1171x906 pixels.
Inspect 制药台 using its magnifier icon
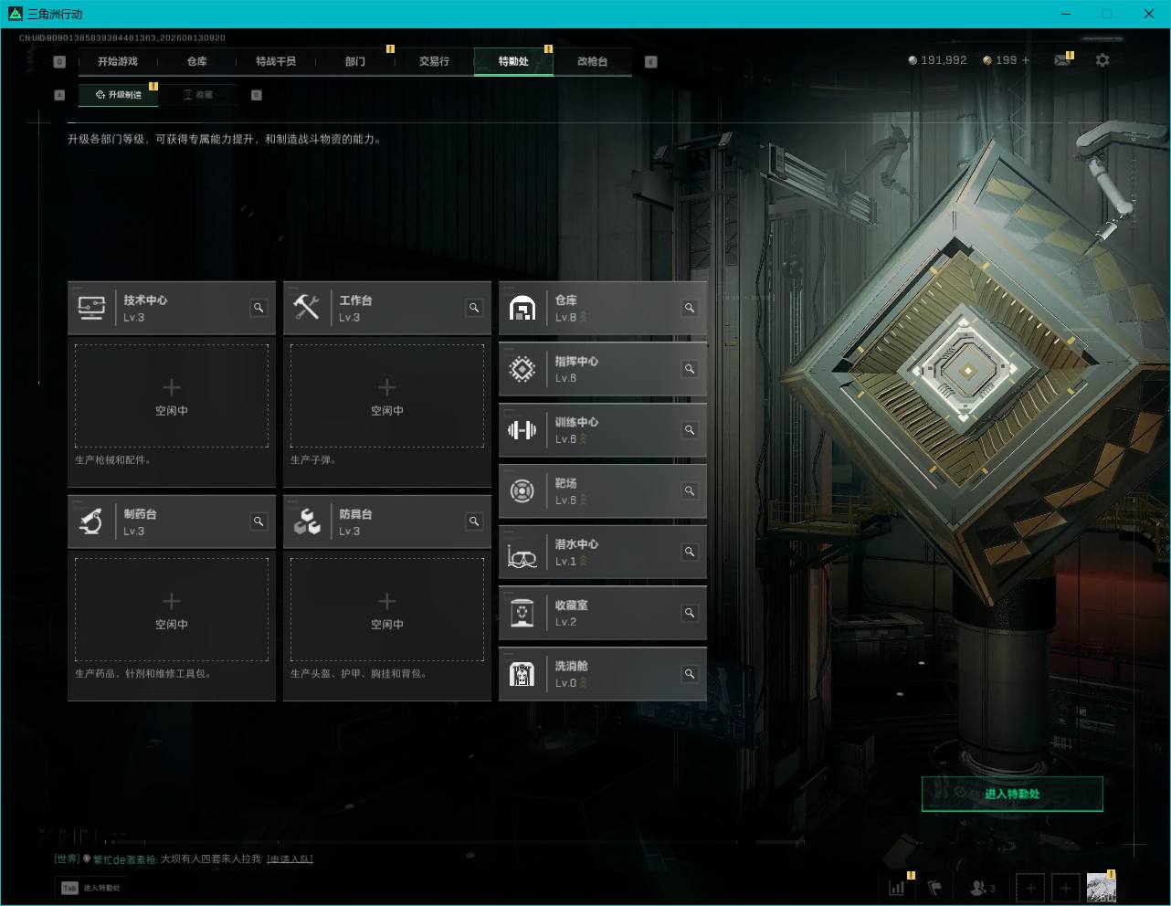[x=258, y=521]
